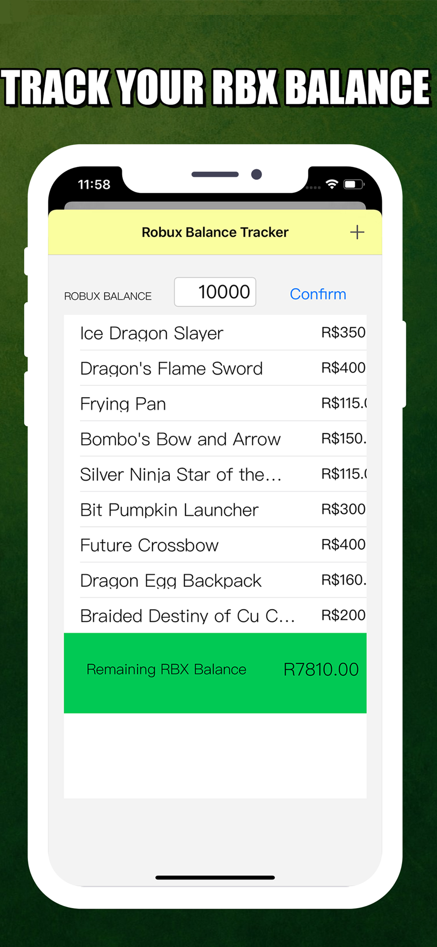Select the Ice Dragon Slayer row
The height and width of the screenshot is (947, 437).
[x=215, y=333]
